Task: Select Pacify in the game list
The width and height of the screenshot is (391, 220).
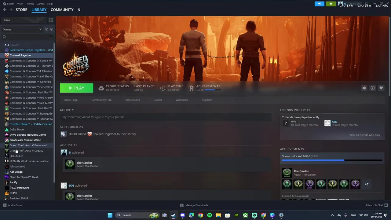Action: pos(13,182)
